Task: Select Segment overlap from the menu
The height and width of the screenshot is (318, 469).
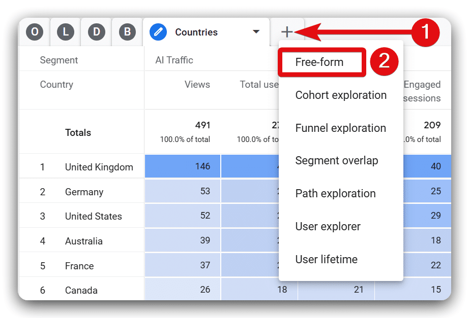Action: 337,160
